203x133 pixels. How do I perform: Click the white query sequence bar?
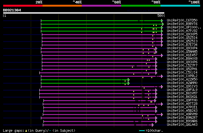click(84, 13)
